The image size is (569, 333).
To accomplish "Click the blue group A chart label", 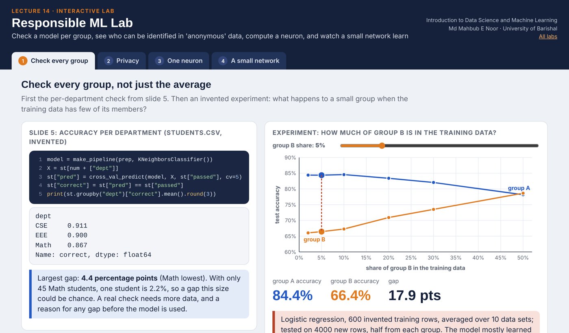I will 519,188.
